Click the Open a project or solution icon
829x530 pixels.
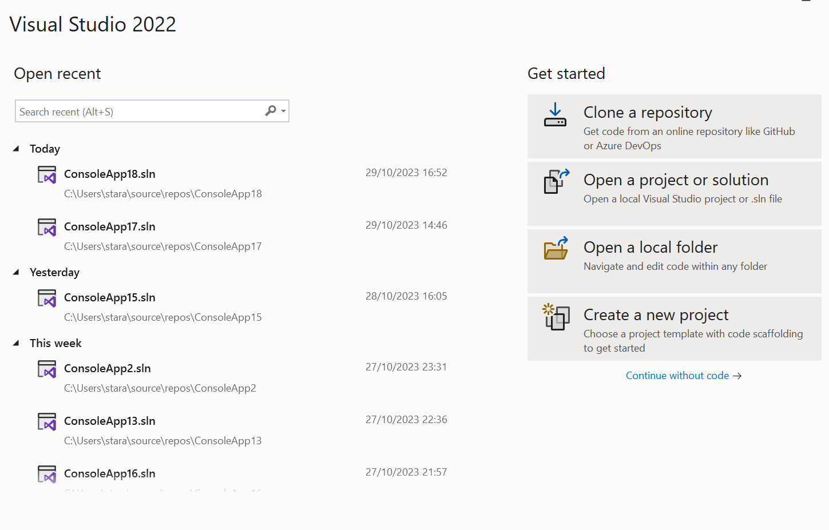click(x=556, y=181)
